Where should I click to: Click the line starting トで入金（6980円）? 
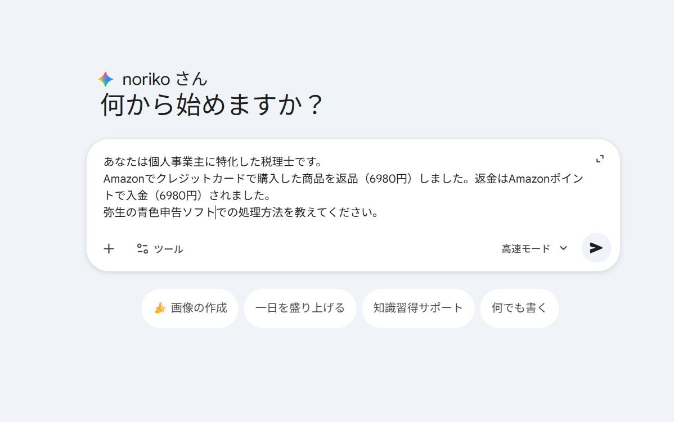(187, 196)
